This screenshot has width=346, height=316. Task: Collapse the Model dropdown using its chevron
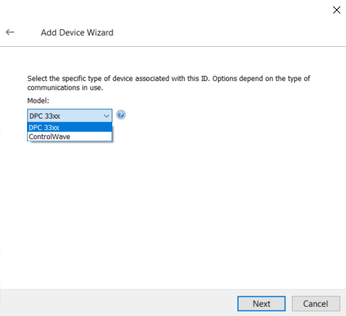107,116
